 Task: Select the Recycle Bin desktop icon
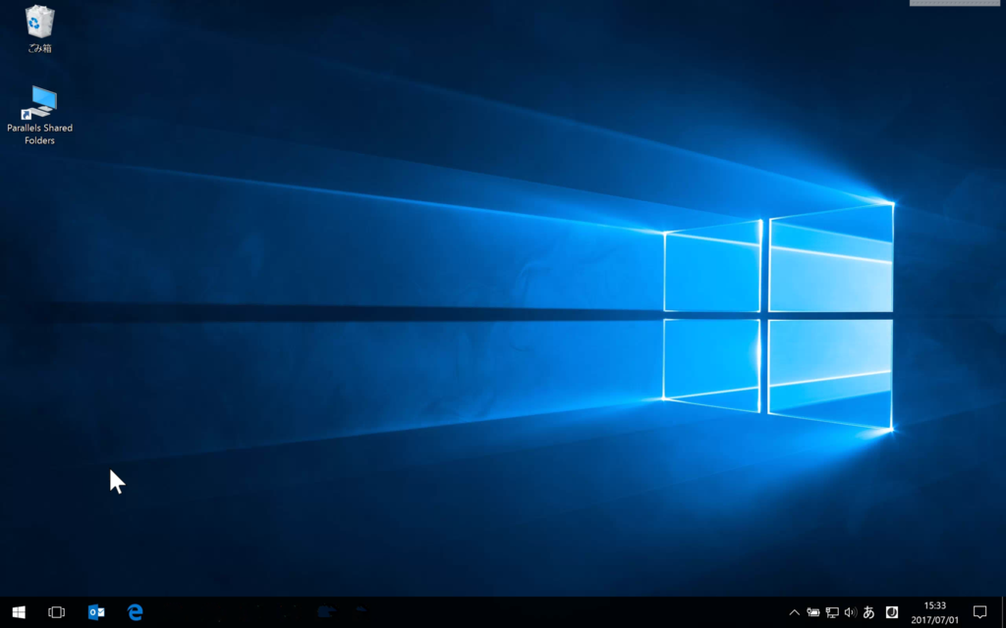pos(39,28)
